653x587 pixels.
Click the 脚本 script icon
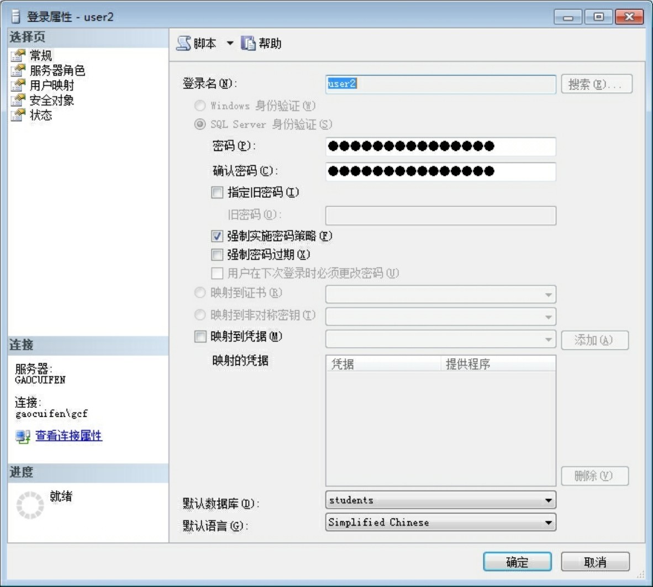(x=183, y=43)
